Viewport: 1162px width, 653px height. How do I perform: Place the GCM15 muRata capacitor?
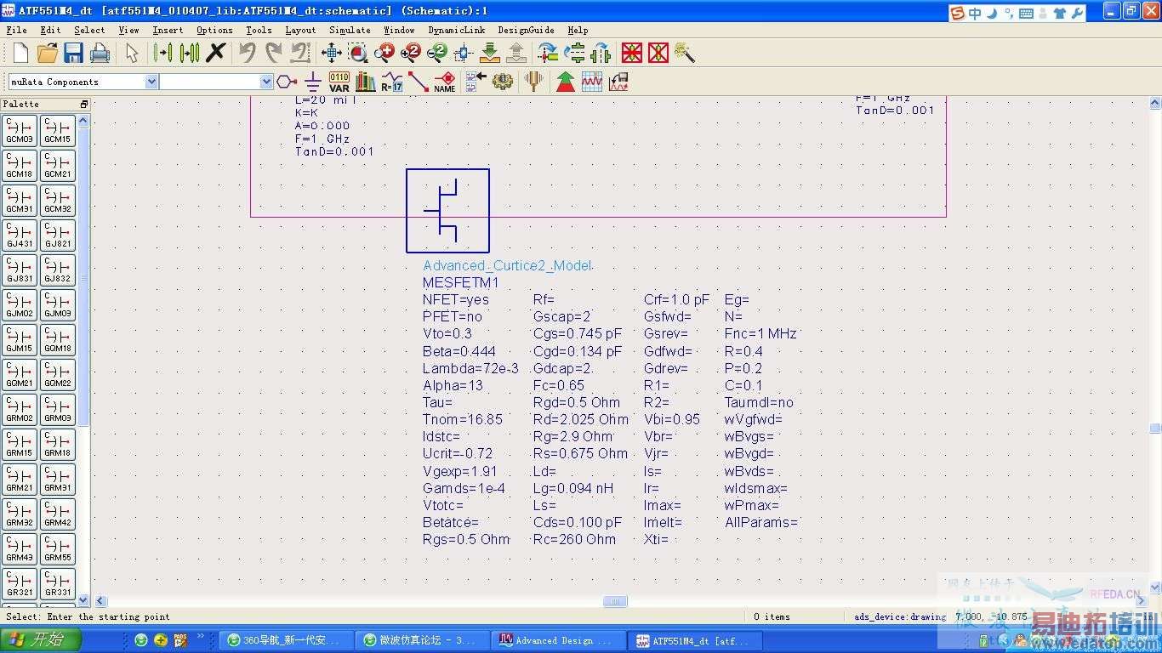click(58, 132)
